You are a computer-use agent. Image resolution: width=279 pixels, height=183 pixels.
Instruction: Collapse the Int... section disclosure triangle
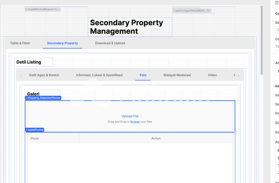274,86
